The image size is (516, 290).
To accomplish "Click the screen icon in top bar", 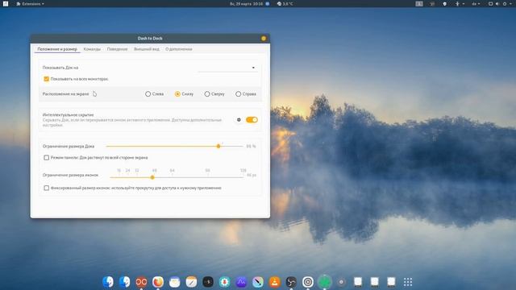I will click(x=490, y=3).
